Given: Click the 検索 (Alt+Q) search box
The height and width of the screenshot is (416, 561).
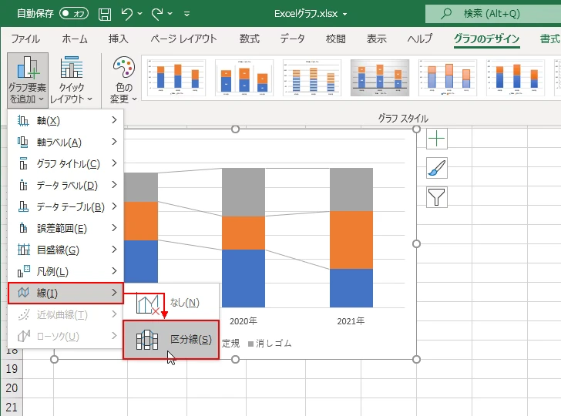Looking at the screenshot, I should point(493,14).
